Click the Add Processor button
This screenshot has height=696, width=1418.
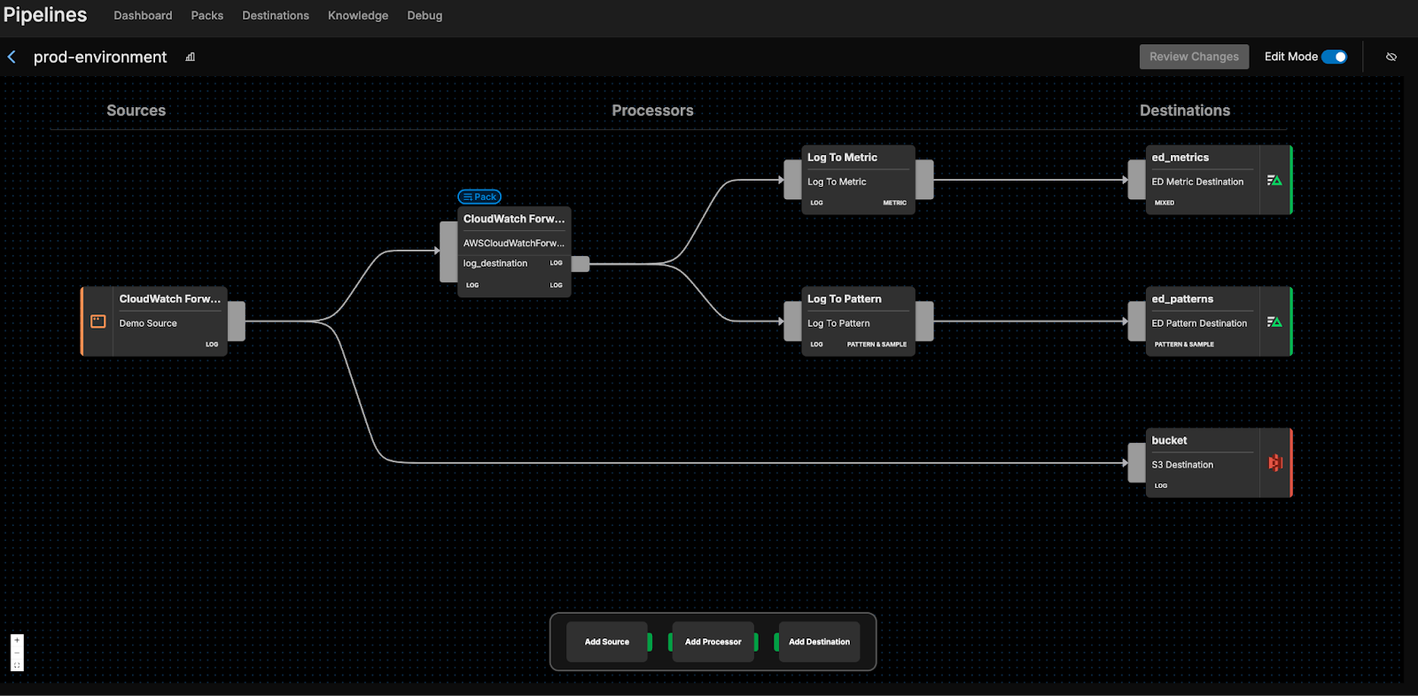(713, 642)
